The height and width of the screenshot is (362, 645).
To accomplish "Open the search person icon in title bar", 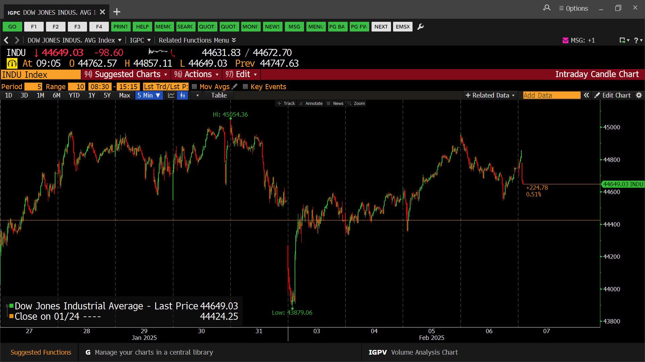I will pos(547,8).
